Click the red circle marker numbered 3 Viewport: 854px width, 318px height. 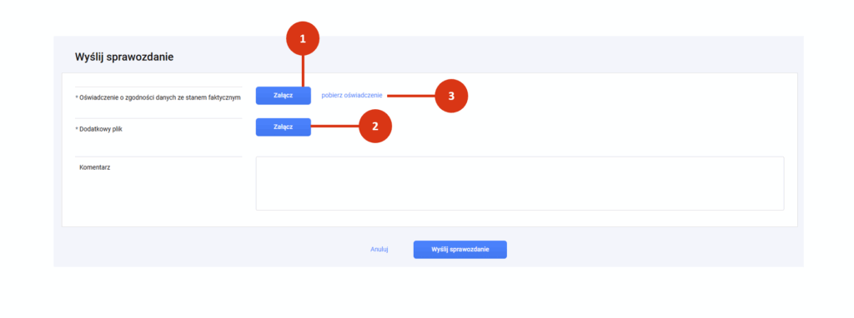451,97
